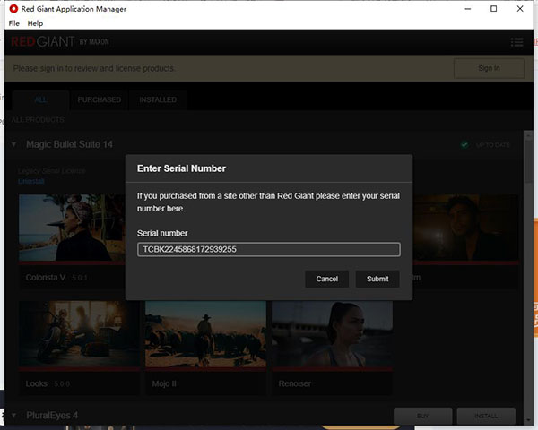This screenshot has height=430, width=538.
Task: Click the PluralEyes 4 title
Action: [52, 416]
